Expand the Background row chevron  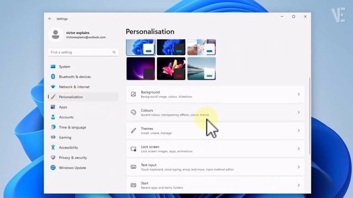click(x=298, y=94)
